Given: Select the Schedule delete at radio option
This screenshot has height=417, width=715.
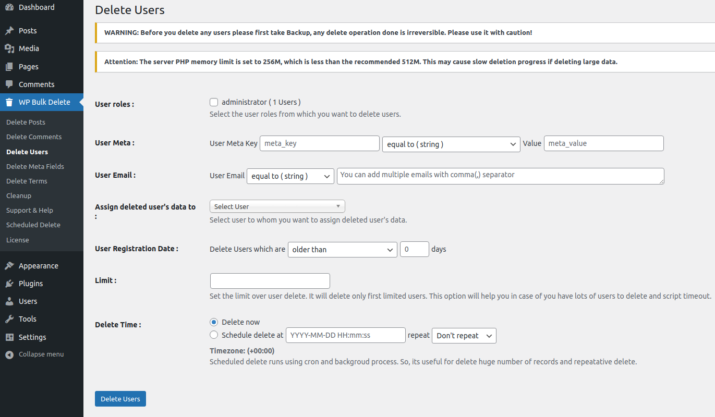Looking at the screenshot, I should pyautogui.click(x=214, y=335).
